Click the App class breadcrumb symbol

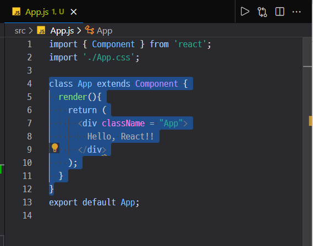(x=105, y=31)
